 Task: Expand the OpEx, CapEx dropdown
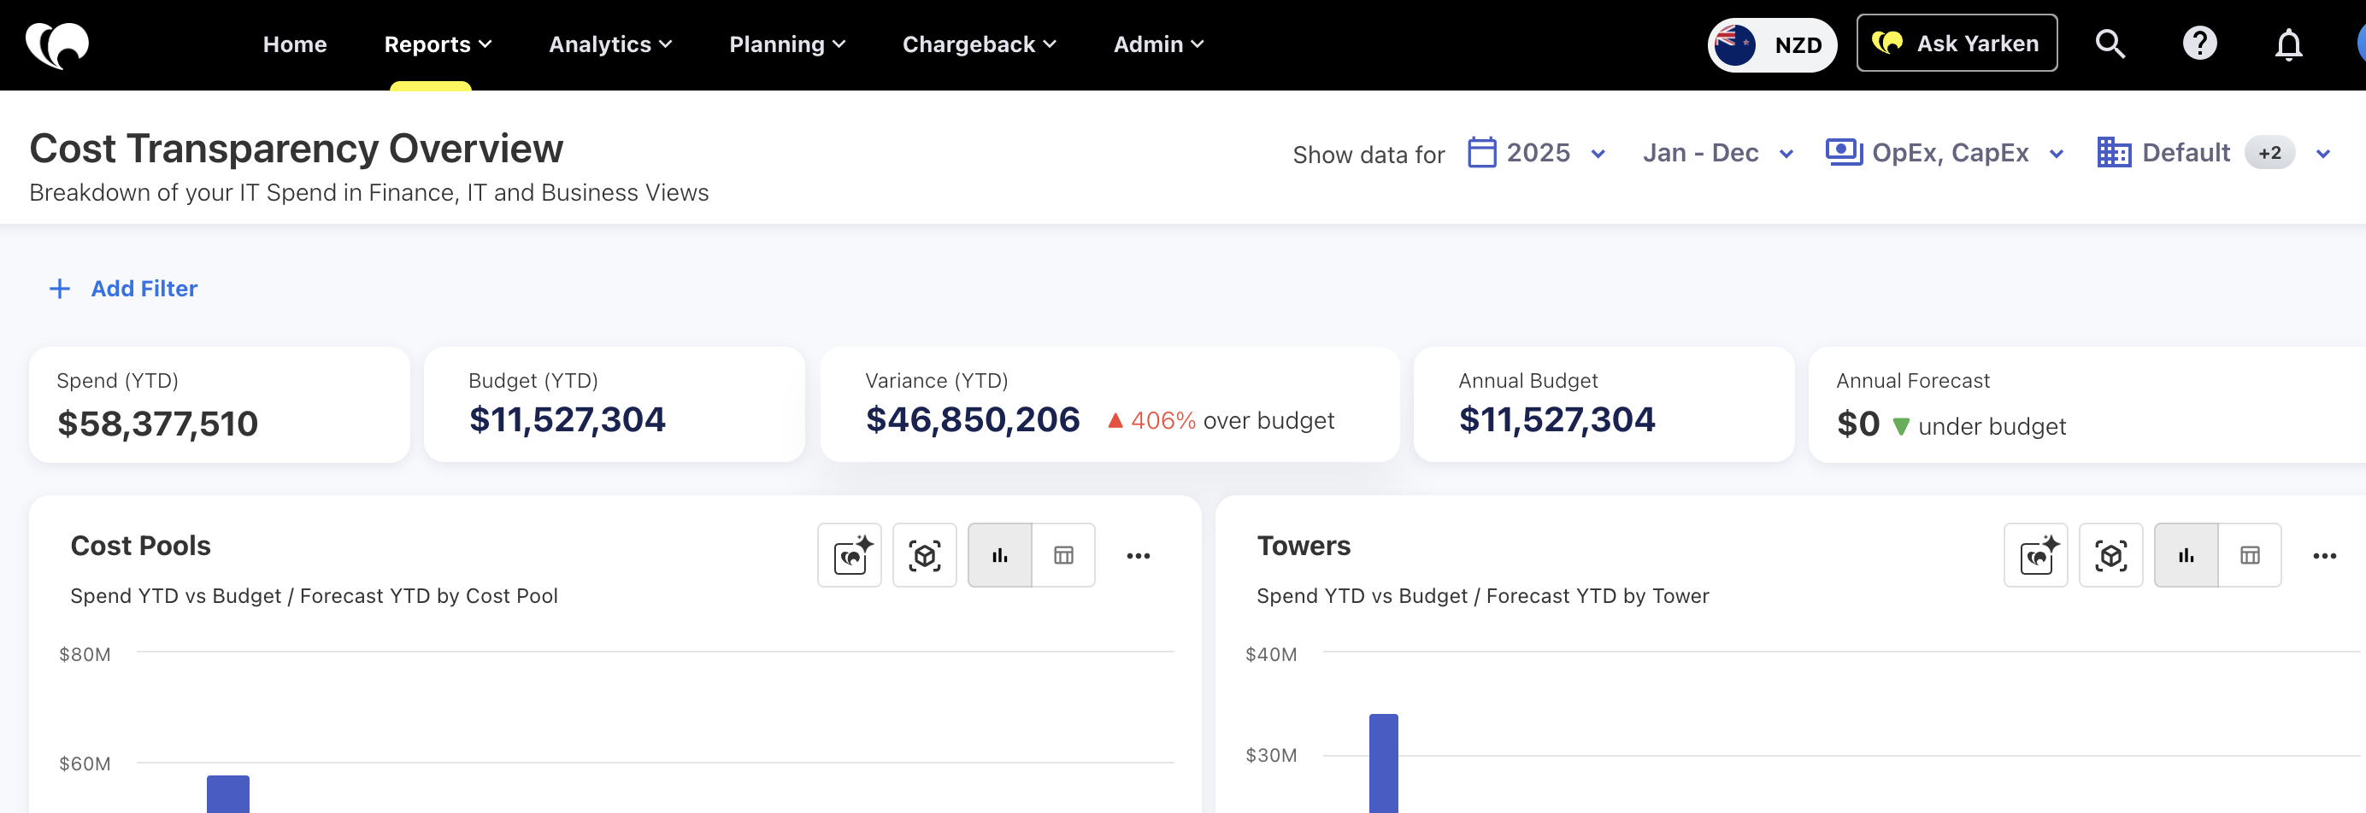(1945, 153)
